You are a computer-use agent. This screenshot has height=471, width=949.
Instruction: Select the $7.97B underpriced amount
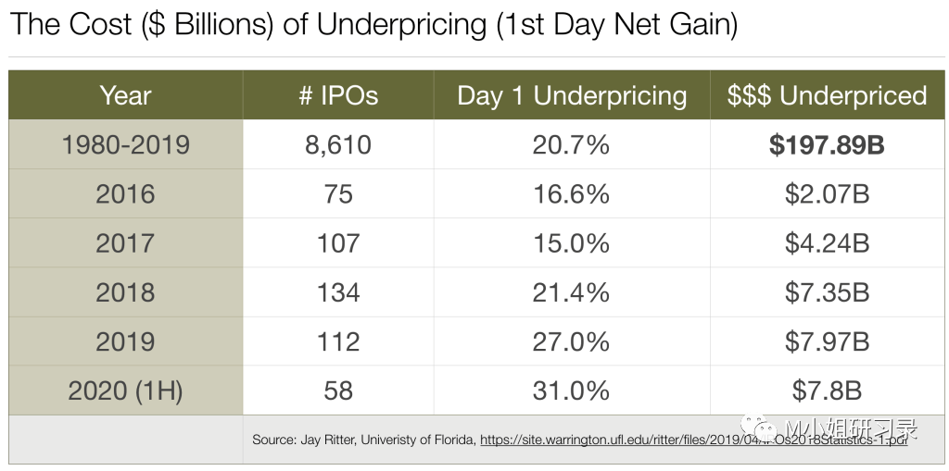click(827, 341)
